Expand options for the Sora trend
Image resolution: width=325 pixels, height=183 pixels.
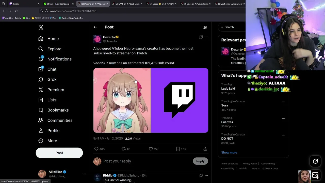tap(283, 102)
